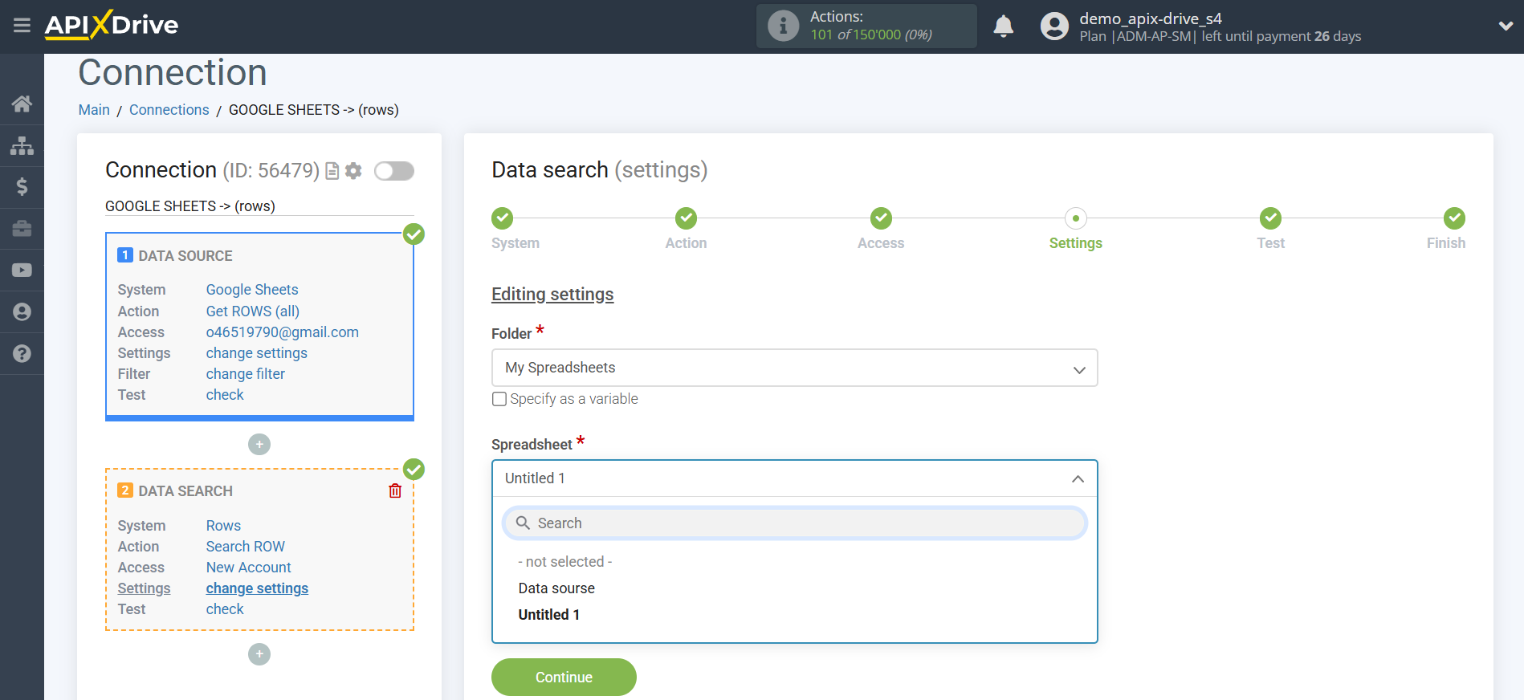The image size is (1524, 700).
Task: Click the Finish step circle
Action: [x=1454, y=218]
